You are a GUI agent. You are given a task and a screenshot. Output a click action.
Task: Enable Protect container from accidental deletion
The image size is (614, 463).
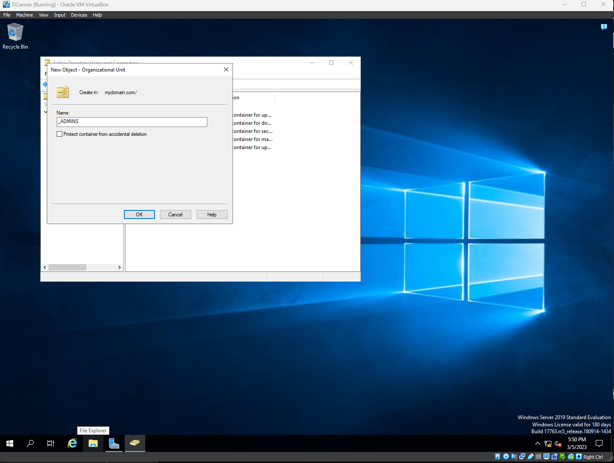(60, 134)
